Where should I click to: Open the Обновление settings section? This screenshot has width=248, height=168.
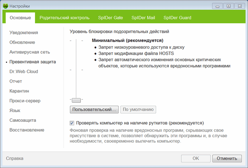[x=22, y=42]
